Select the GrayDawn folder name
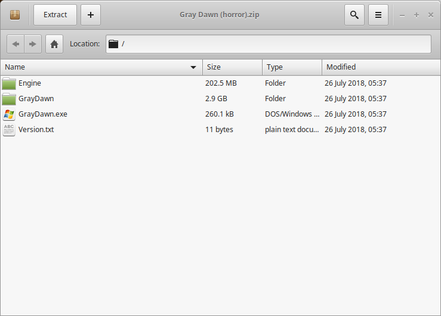This screenshot has width=441, height=316. pyautogui.click(x=36, y=99)
